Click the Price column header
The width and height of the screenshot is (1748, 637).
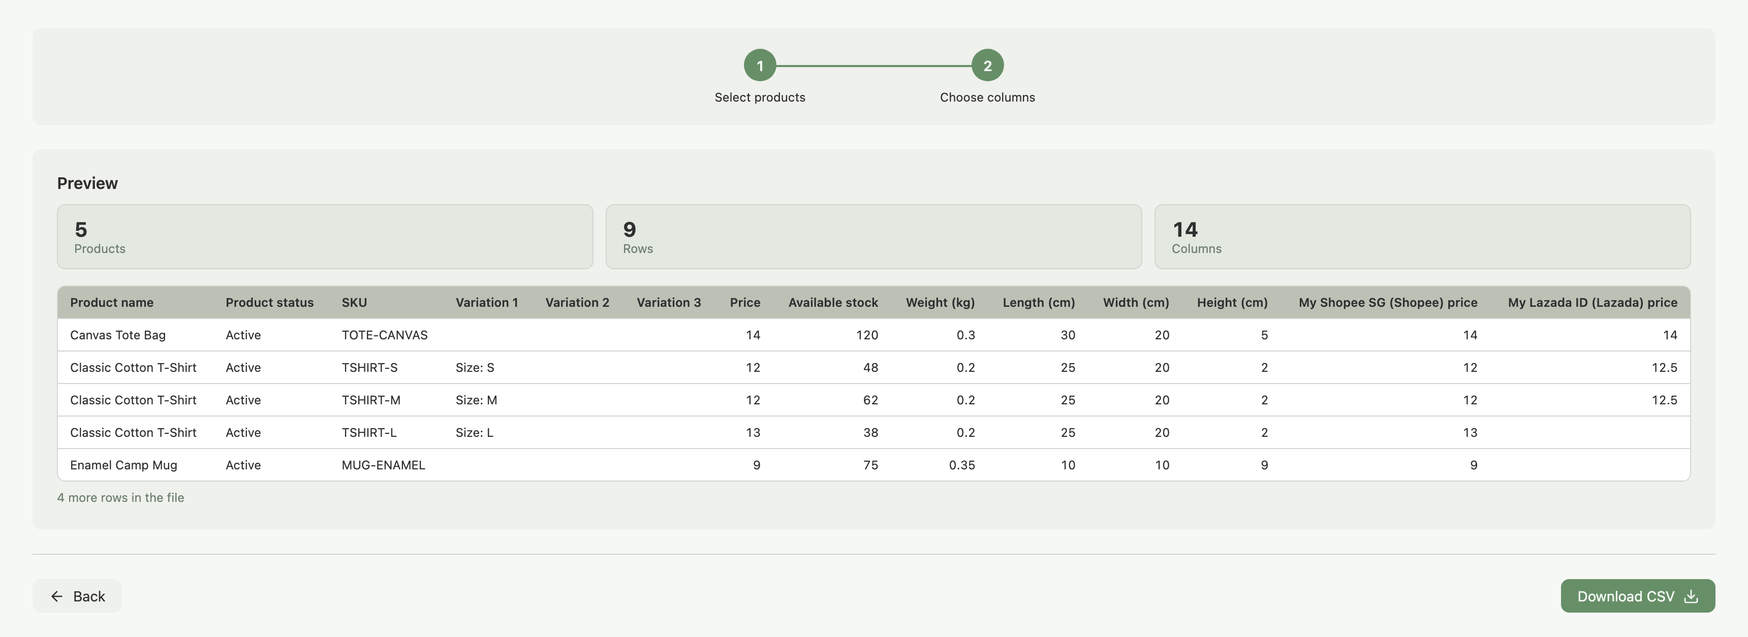click(x=745, y=303)
